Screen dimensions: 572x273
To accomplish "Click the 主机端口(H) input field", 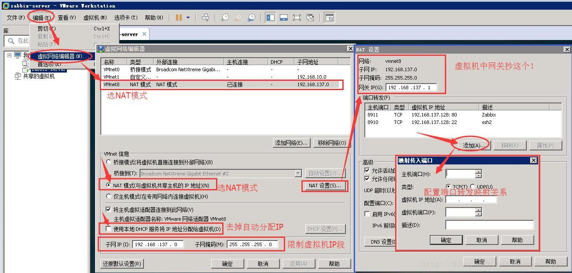I will coord(461,174).
